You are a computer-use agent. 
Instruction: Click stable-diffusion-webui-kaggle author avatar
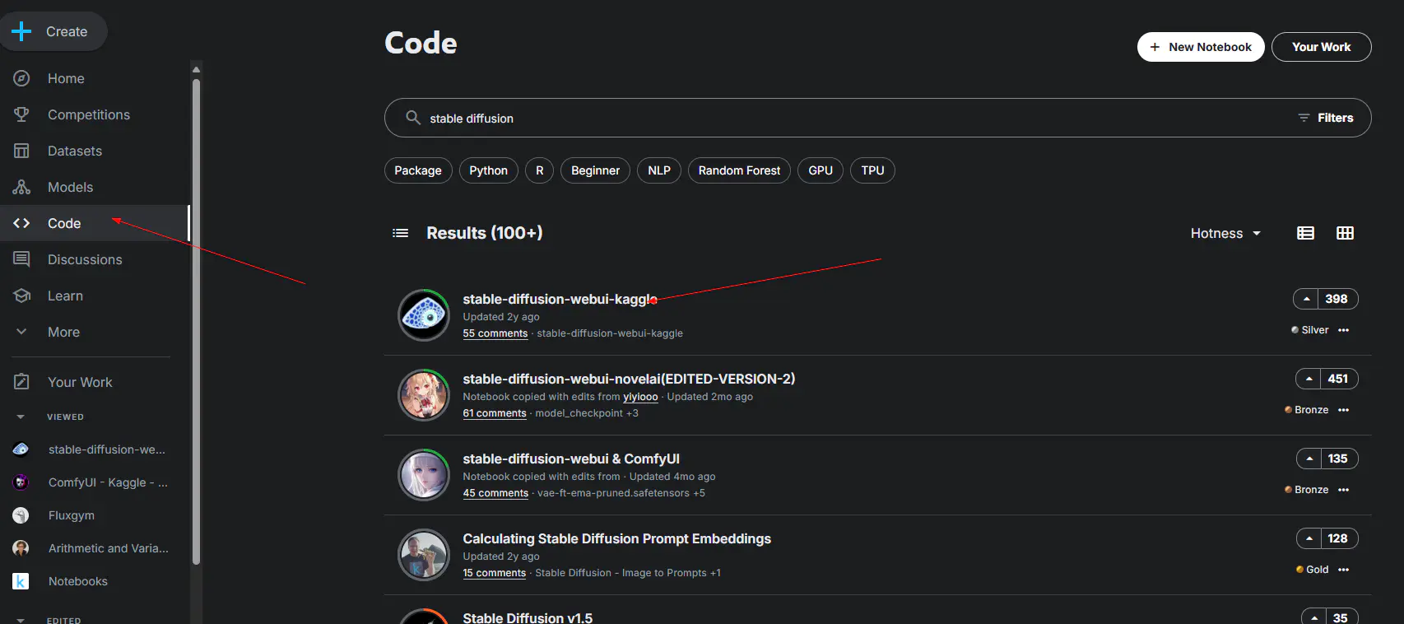tap(424, 314)
